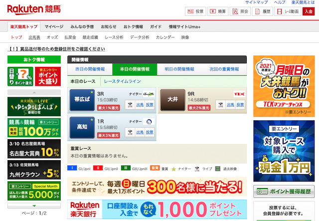The height and width of the screenshot is (221, 319).
Task: Switch to 本日の開催情報 tab
Action: (135, 69)
